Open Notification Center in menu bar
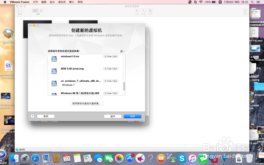 pyautogui.click(x=258, y=2)
